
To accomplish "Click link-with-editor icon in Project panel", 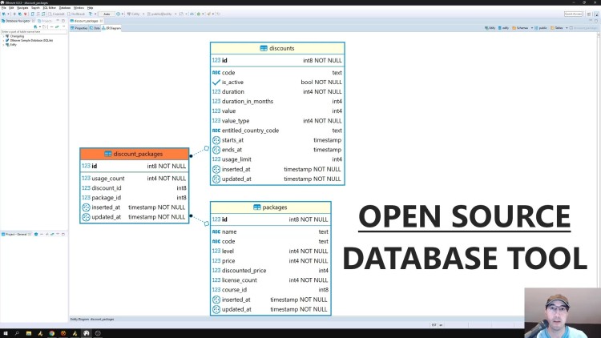I will (x=52, y=234).
